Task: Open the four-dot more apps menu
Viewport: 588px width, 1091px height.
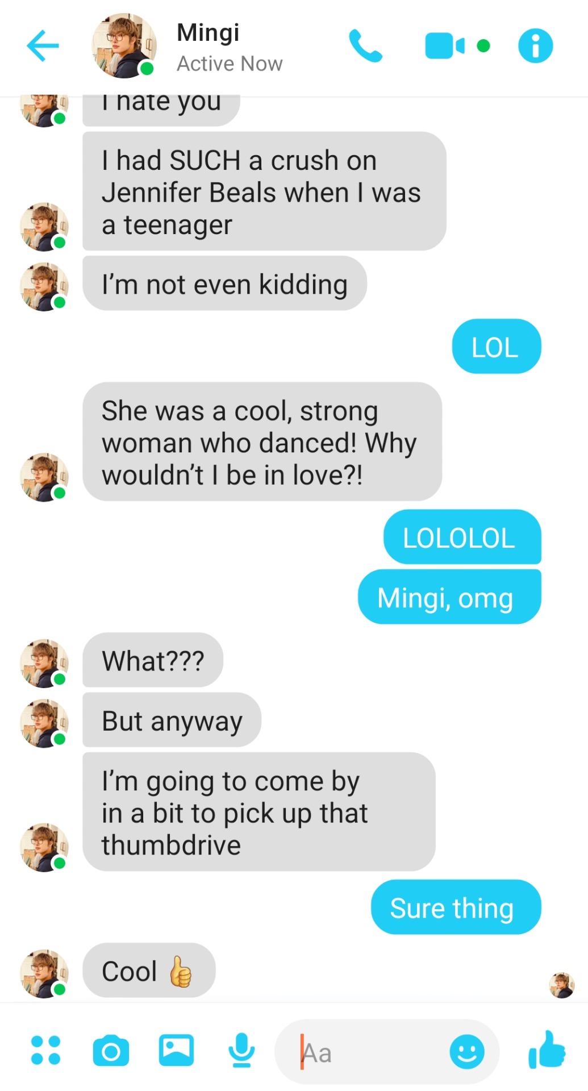Action: tap(45, 1050)
